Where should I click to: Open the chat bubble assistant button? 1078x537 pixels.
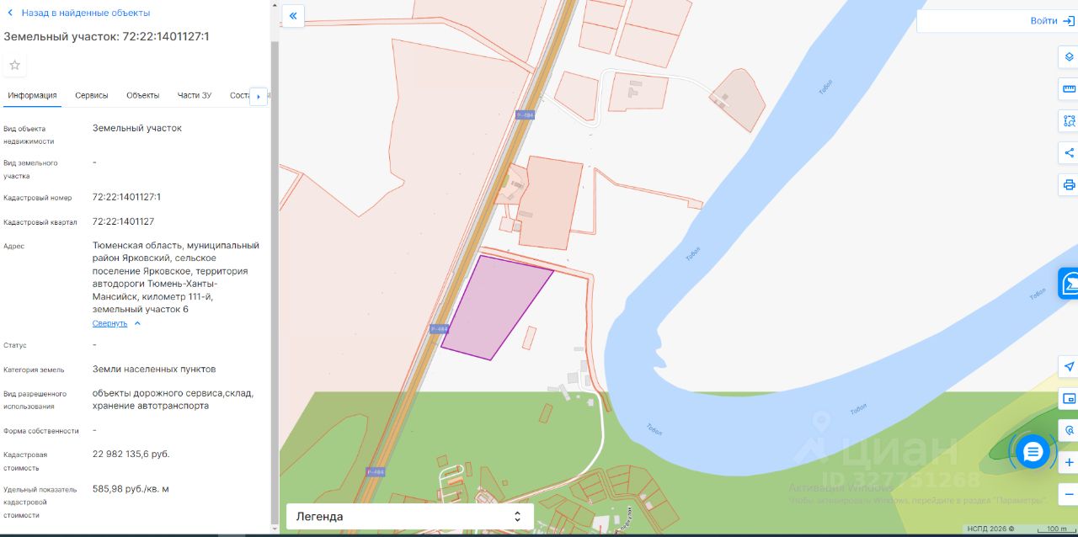click(x=1033, y=452)
